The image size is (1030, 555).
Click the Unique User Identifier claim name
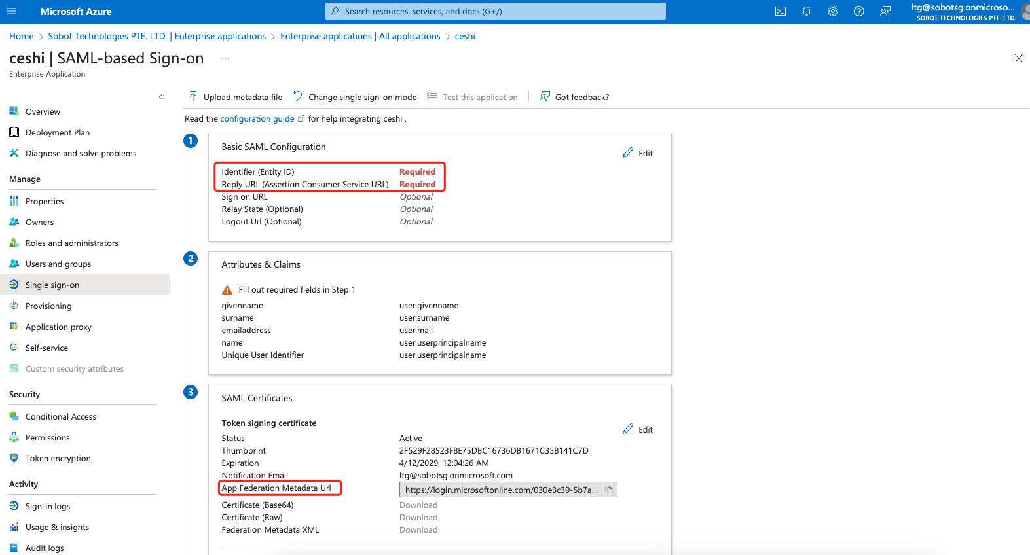263,355
